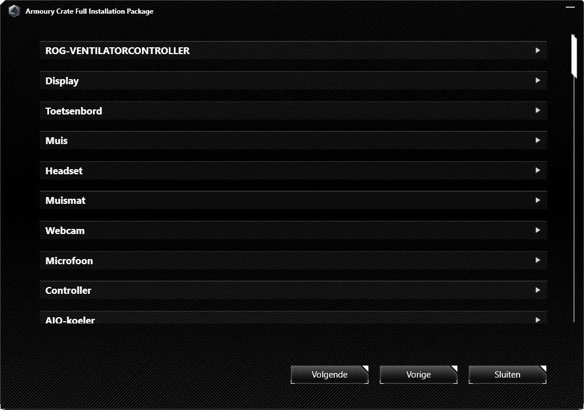584x410 pixels.
Task: Expand the AIO-koeler section arrow
Action: tap(537, 319)
